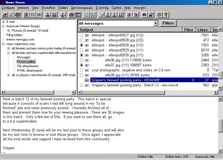Click the Filters button
223x160 pixels.
168,23
